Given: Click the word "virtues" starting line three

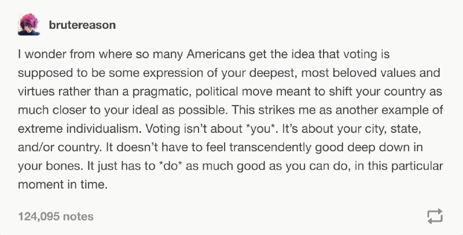Looking at the screenshot, I should (36, 92).
